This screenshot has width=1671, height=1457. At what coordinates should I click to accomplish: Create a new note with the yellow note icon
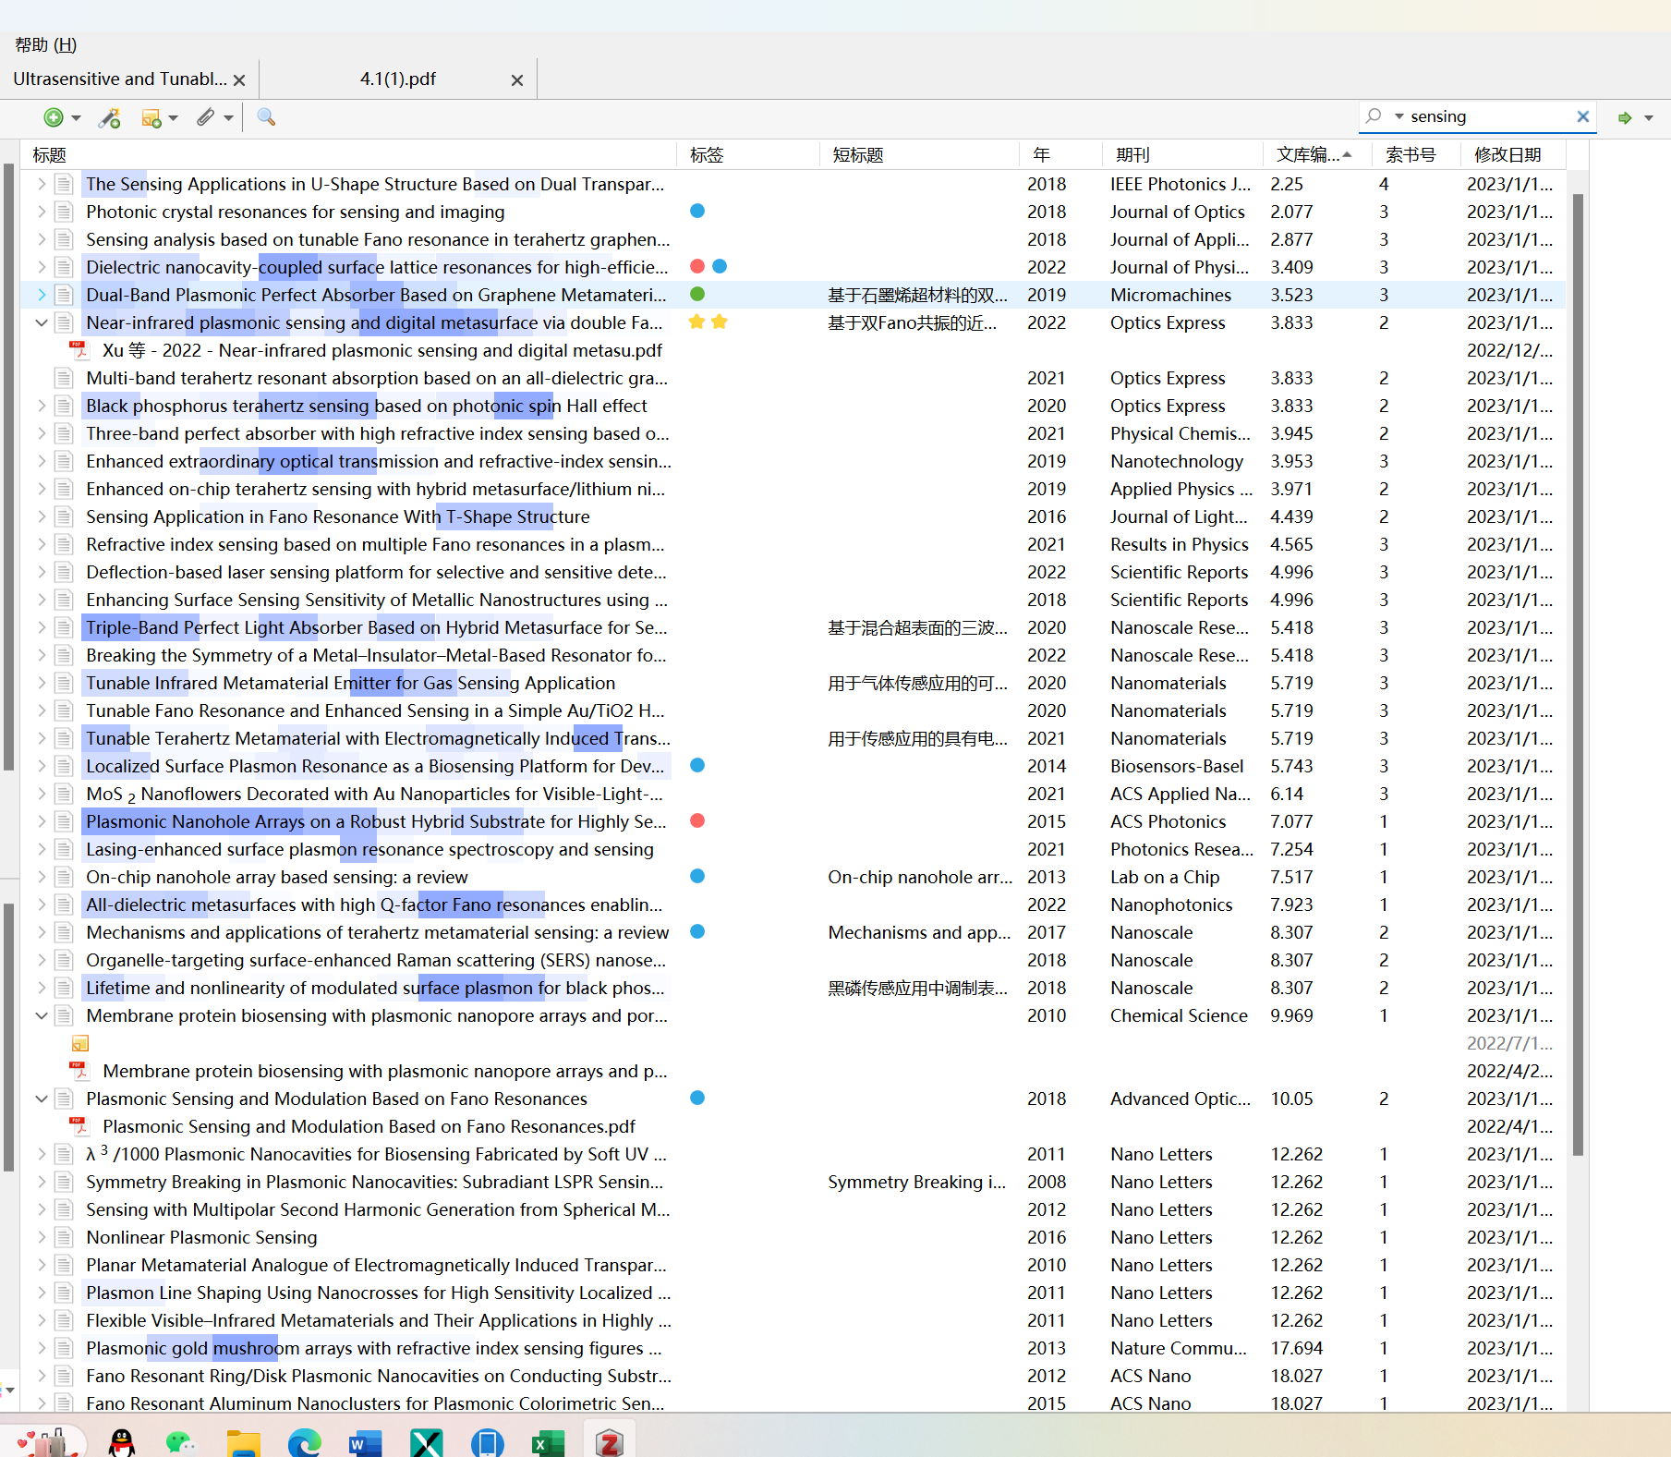[x=151, y=117]
